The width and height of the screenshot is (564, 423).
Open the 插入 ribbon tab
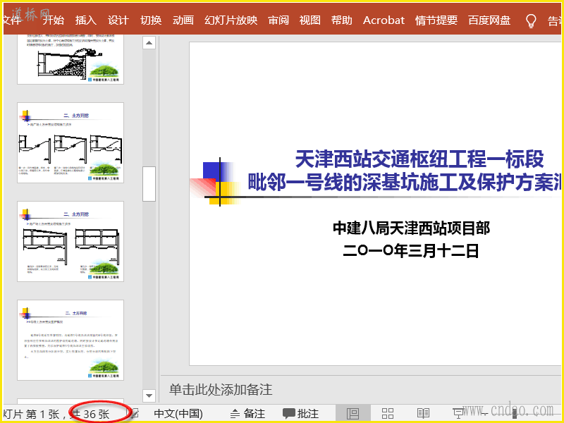point(85,20)
